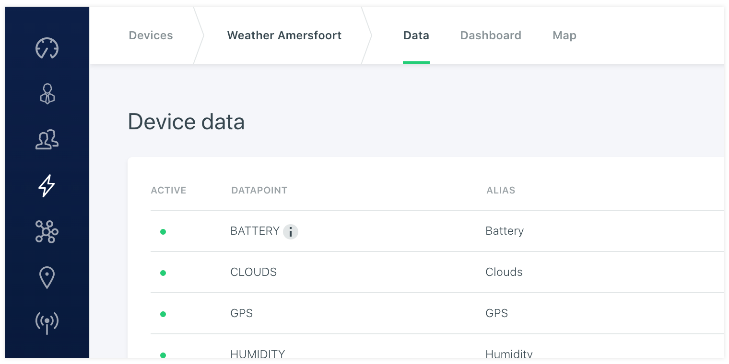Screen dimensions: 729x364
Task: Switch to the Dashboard tab
Action: coord(491,35)
